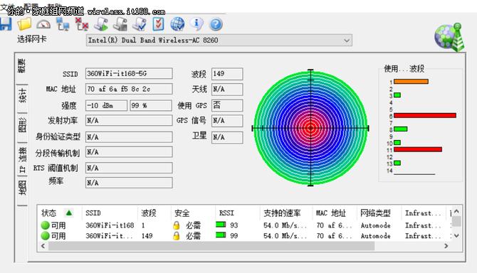The image size is (477, 273).
Task: Click the green sort triangle beside 状态
Action: pos(69,213)
